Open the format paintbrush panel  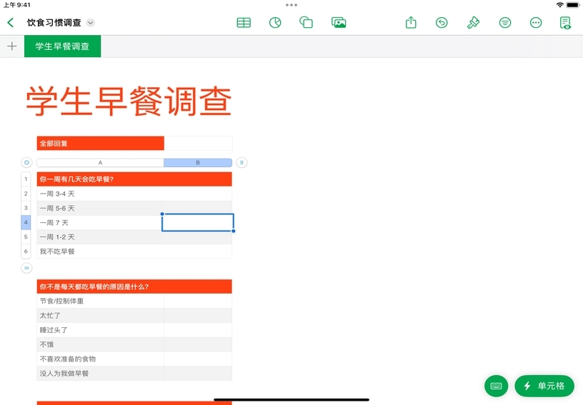[473, 23]
